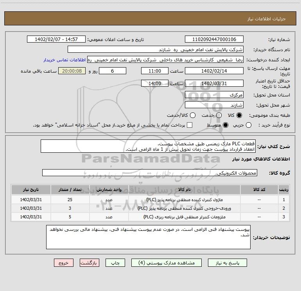Image resolution: width=301 pixels, height=291 pixels.
Task: Select the کالا/خدمت radio button
Action: click(193, 115)
